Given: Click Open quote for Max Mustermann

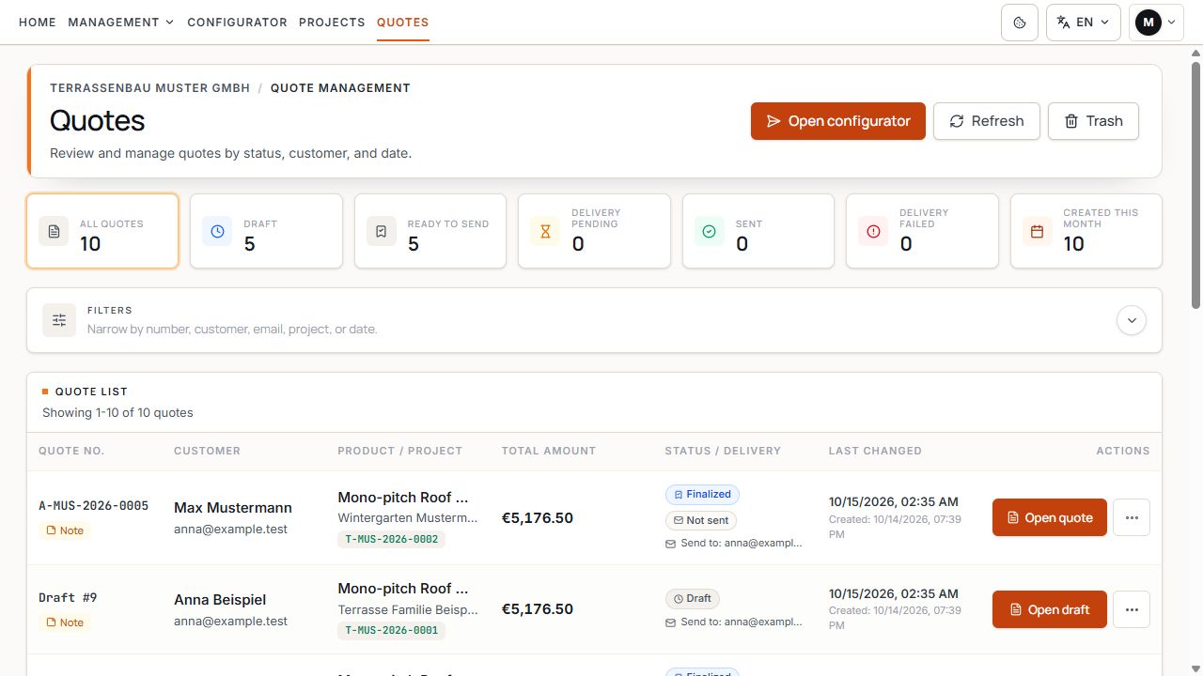Looking at the screenshot, I should 1050,517.
